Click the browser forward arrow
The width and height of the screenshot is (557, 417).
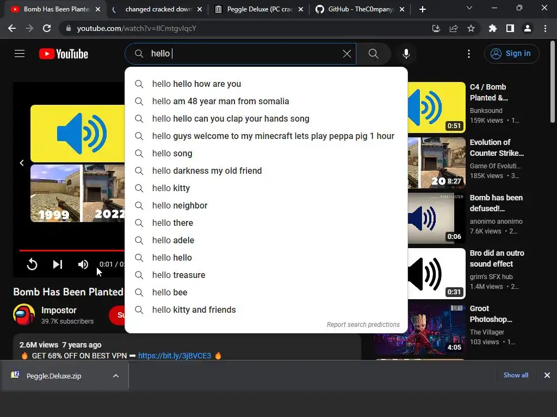pyautogui.click(x=29, y=28)
